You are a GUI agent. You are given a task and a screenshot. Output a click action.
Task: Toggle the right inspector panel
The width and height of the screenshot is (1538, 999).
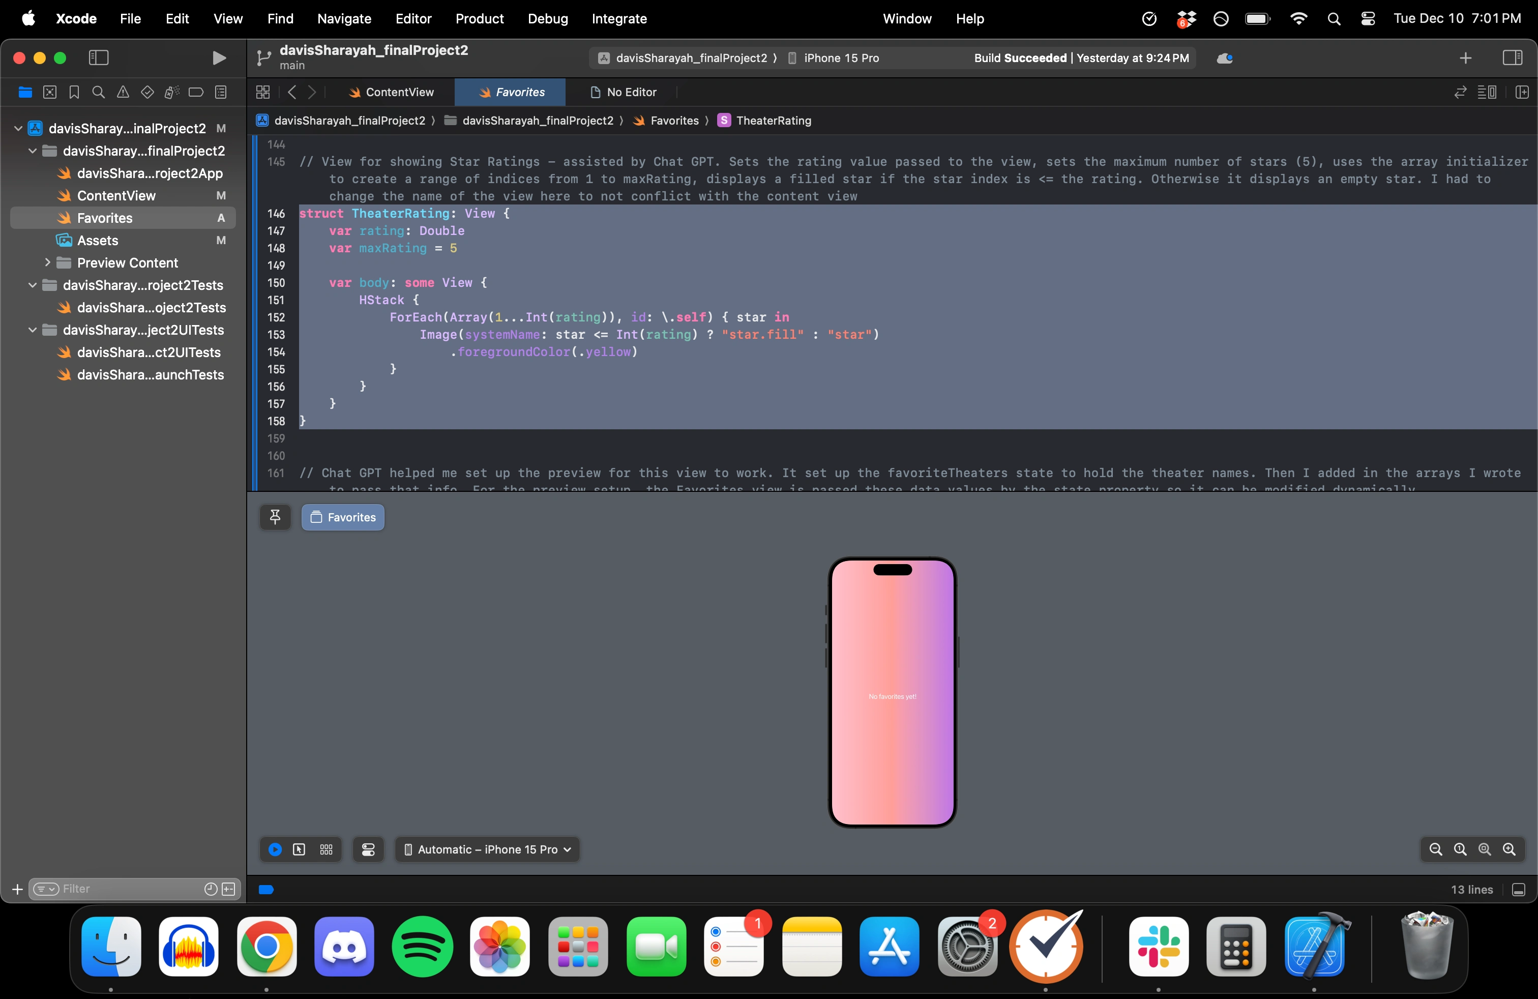pyautogui.click(x=1512, y=58)
